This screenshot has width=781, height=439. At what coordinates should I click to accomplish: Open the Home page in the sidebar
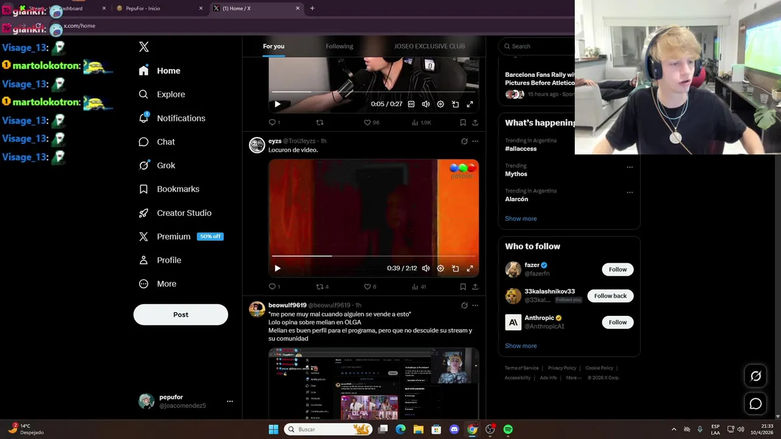click(x=159, y=71)
